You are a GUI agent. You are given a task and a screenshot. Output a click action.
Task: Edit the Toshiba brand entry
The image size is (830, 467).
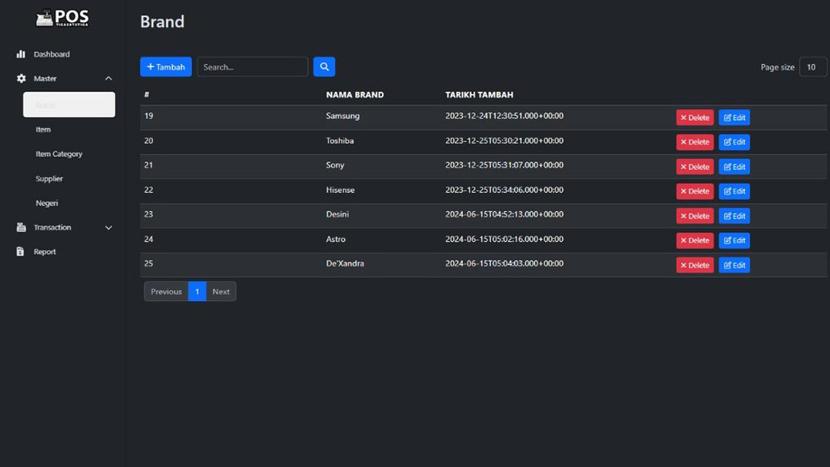(x=734, y=142)
